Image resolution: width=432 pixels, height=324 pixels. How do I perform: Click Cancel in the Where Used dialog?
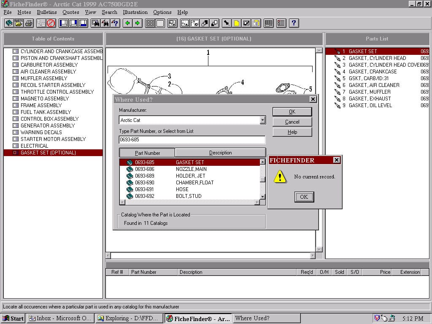(x=292, y=122)
